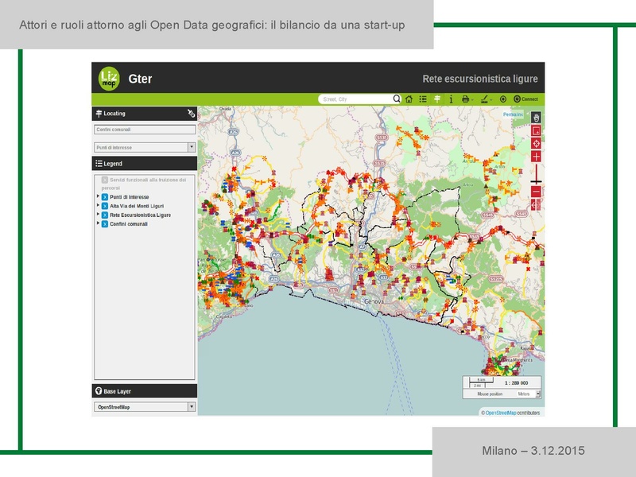This screenshot has width=636, height=477.
Task: Click the signpost locating icon in the toolbar
Action: (x=436, y=99)
